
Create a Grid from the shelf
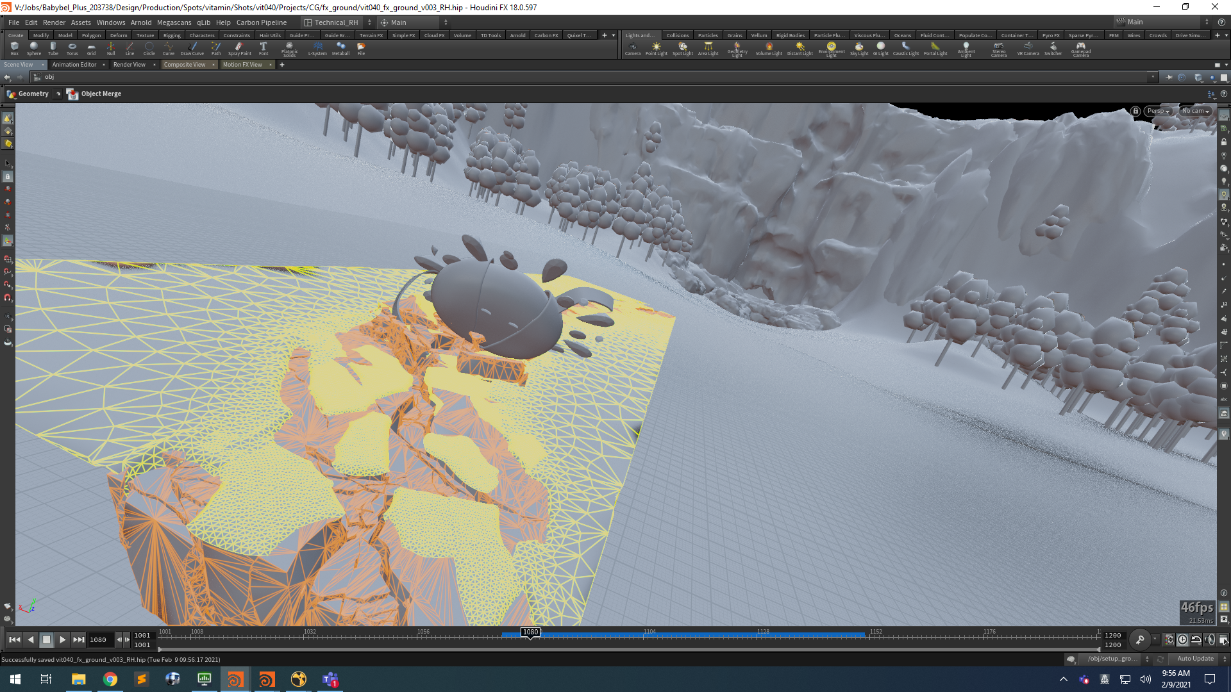92,49
